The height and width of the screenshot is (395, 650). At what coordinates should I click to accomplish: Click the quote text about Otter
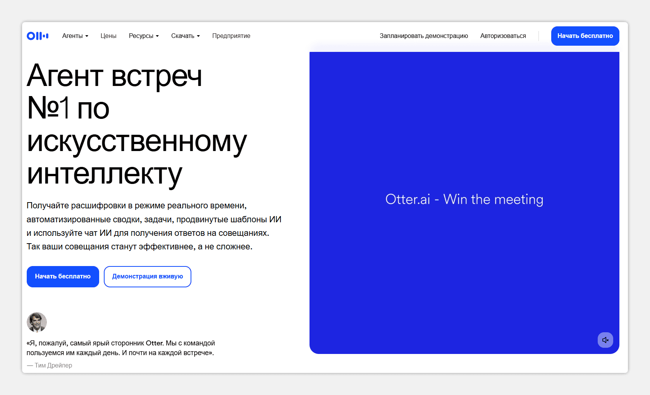coord(120,348)
